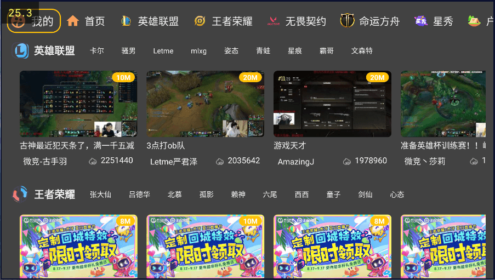Click the League icon in the top bar
The image size is (495, 280).
click(x=126, y=21)
